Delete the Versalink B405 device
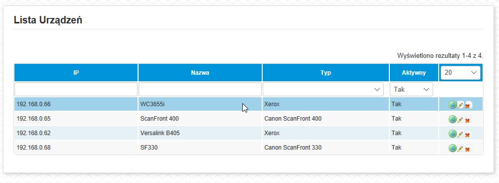Viewport: 499px width, 183px height. pos(468,134)
